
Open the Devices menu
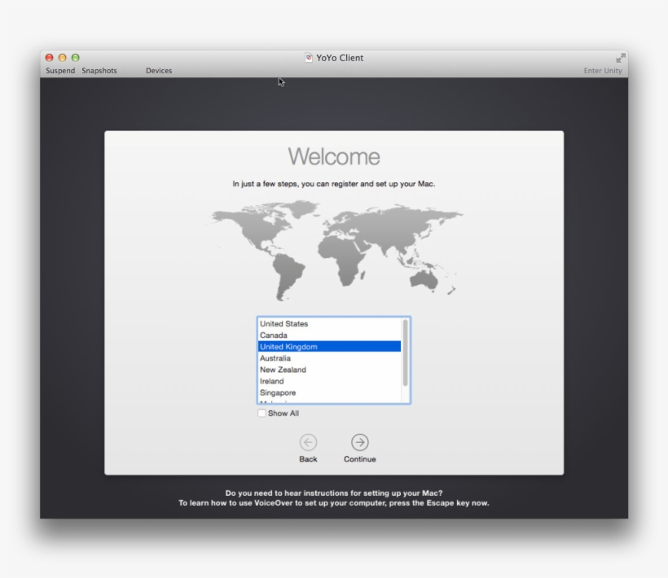[159, 71]
